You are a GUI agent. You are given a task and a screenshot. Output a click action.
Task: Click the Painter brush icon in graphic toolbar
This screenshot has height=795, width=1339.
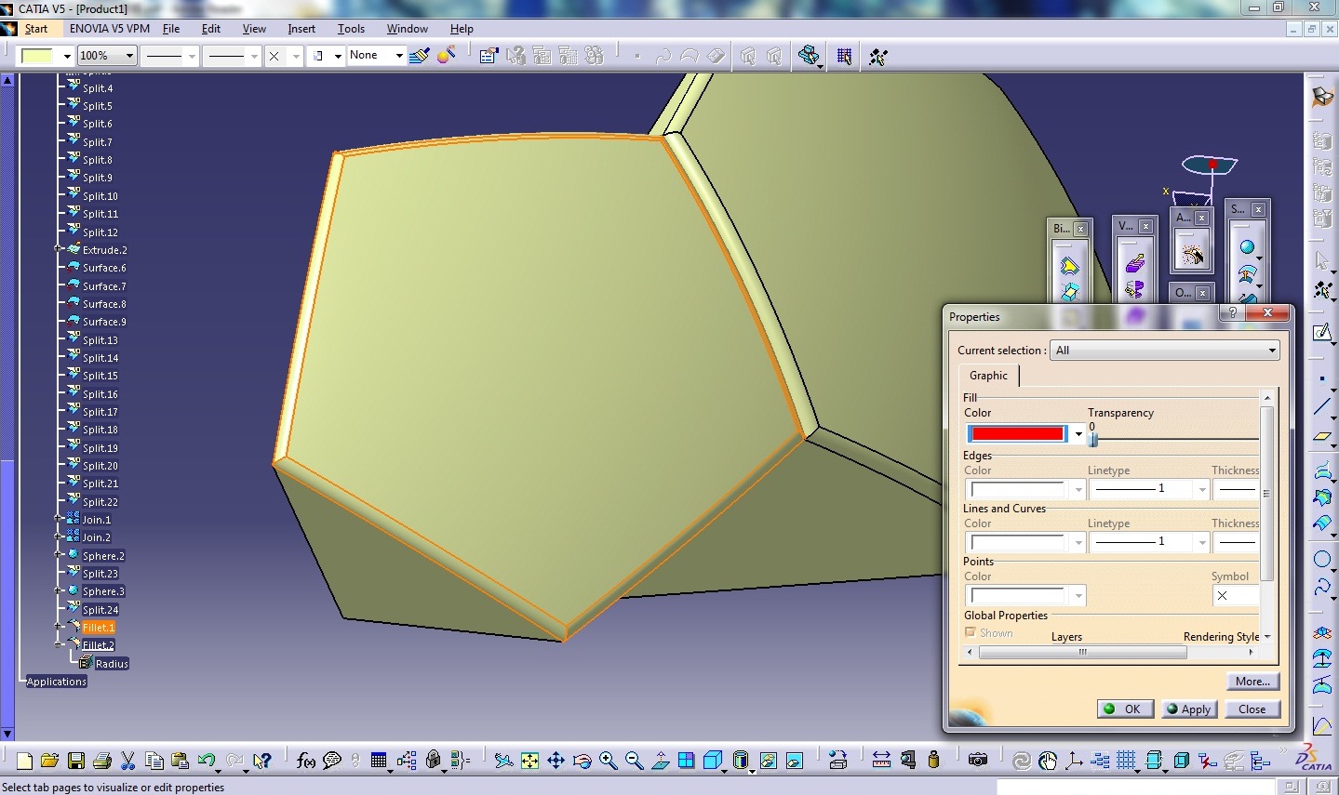click(x=420, y=56)
